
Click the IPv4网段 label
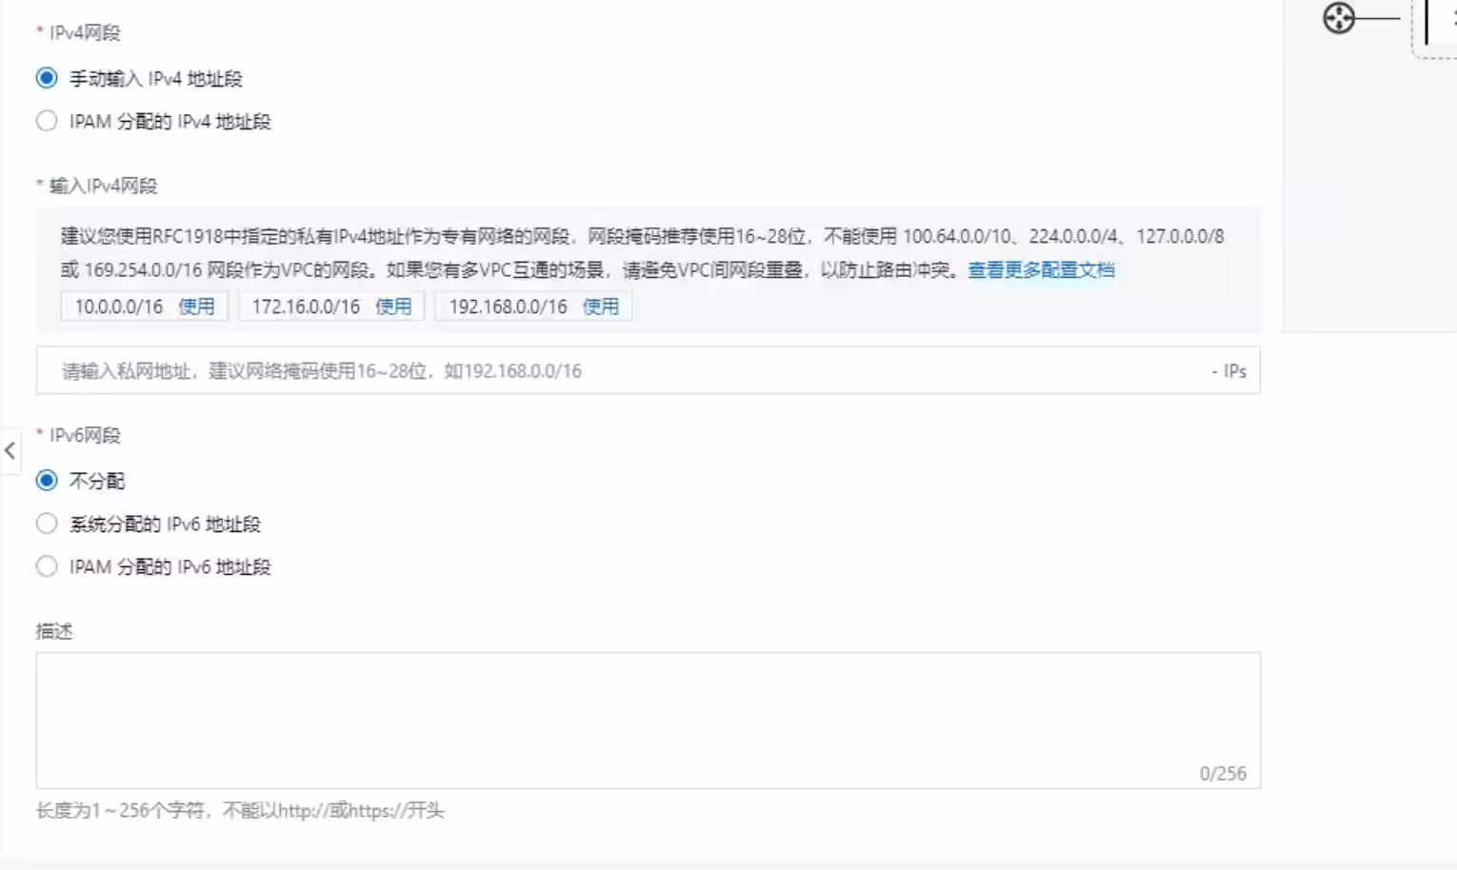coord(85,33)
